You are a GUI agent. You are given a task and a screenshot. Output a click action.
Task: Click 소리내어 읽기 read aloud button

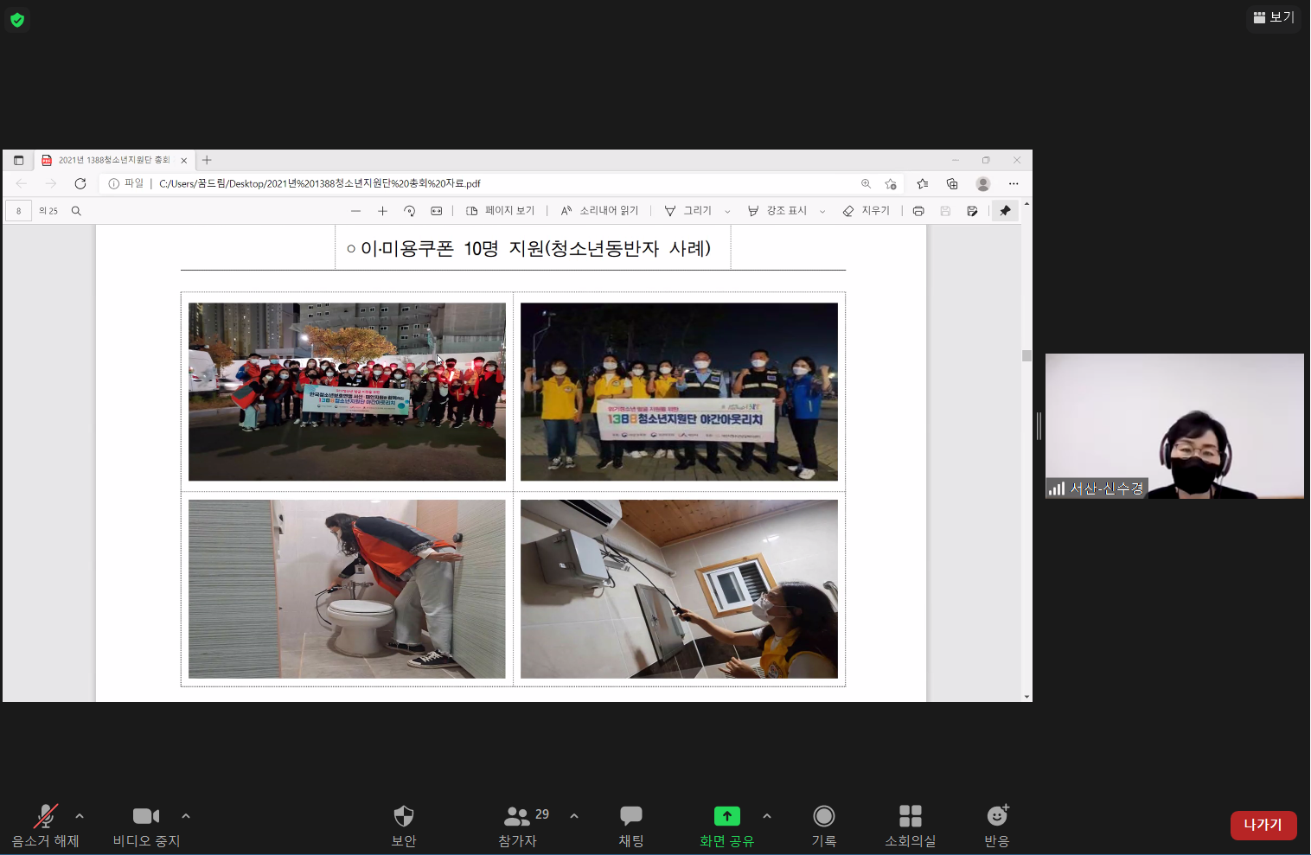(x=599, y=211)
